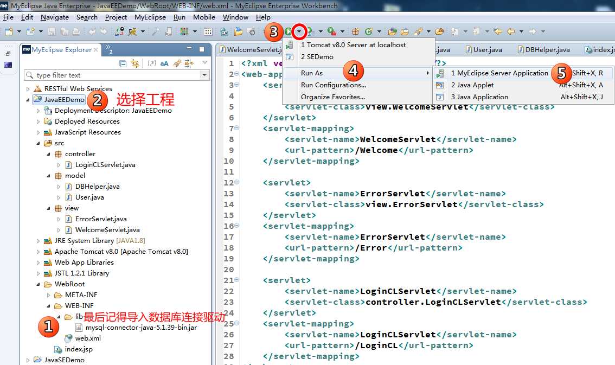Open the Explorer view menu triangle
615x365 pixels.
[x=205, y=63]
